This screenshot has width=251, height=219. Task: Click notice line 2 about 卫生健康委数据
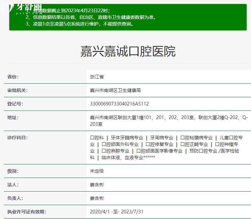[x=91, y=17]
